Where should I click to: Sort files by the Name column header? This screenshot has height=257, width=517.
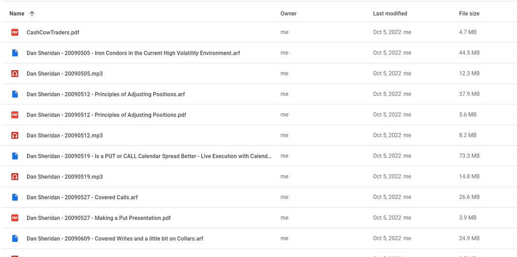(17, 14)
